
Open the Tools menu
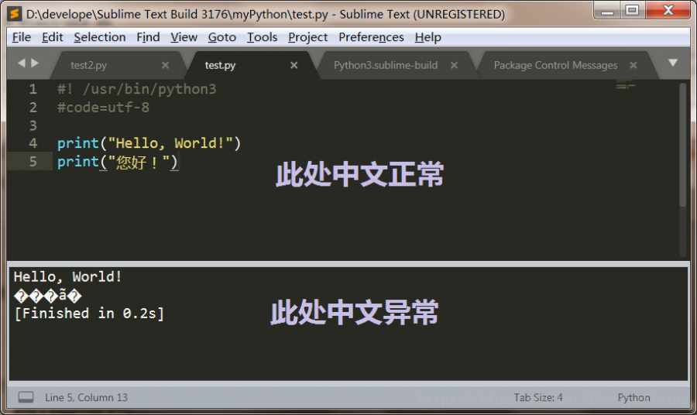pos(262,37)
